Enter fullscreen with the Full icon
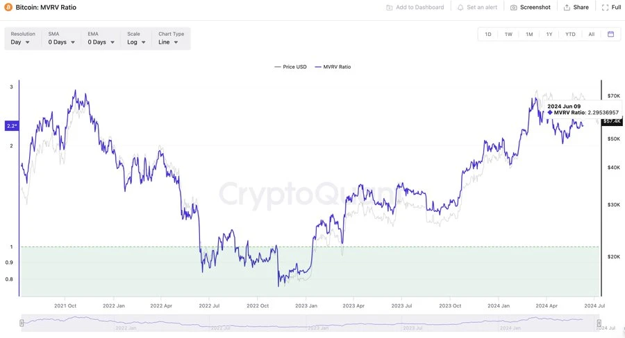The height and width of the screenshot is (338, 625). pos(605,8)
